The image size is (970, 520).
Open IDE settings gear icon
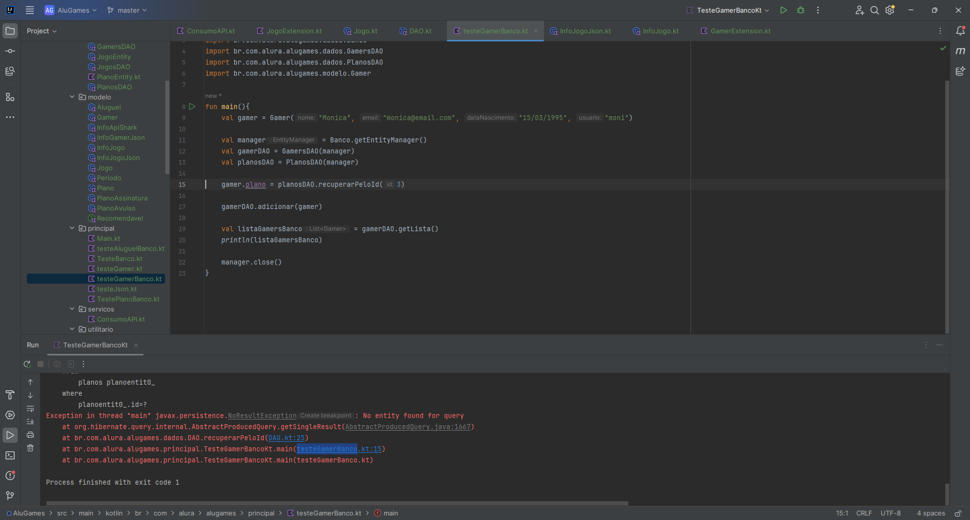tap(890, 10)
